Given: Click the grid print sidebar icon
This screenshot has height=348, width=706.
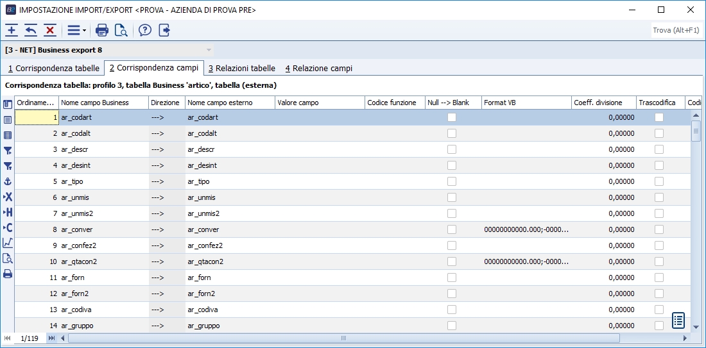Looking at the screenshot, I should click(x=8, y=274).
